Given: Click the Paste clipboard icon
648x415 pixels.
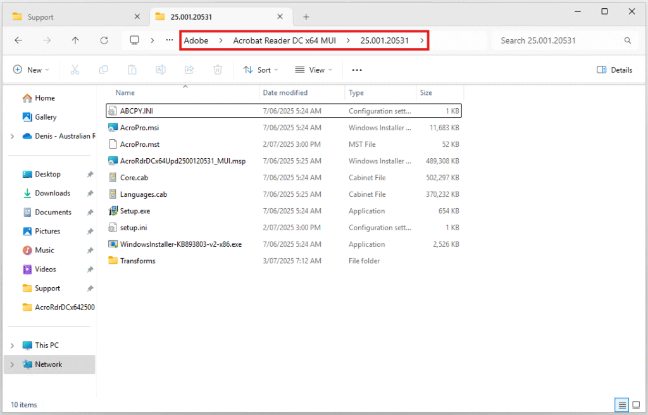Looking at the screenshot, I should tap(132, 70).
